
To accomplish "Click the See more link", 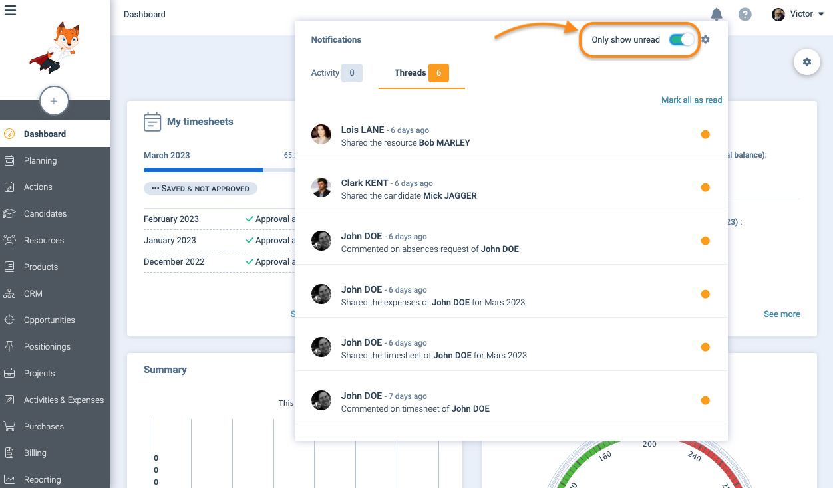I will click(782, 314).
